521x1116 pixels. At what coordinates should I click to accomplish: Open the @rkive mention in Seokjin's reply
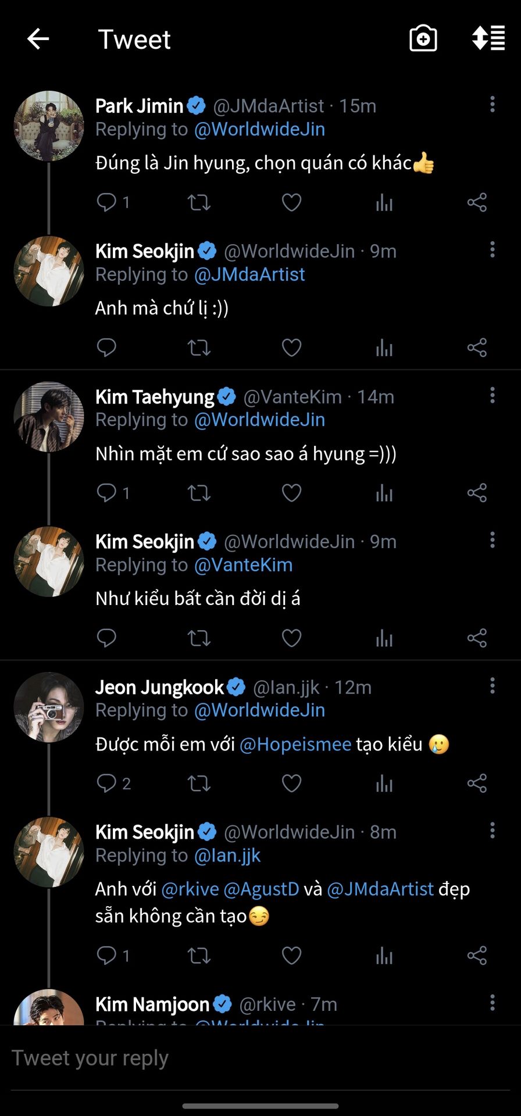click(x=190, y=889)
